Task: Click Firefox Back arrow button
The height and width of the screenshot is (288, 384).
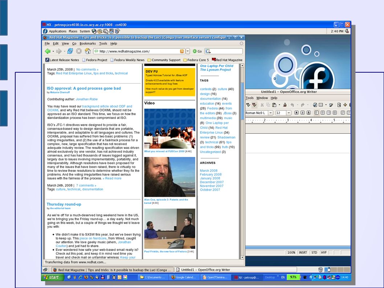Action: click(48, 51)
